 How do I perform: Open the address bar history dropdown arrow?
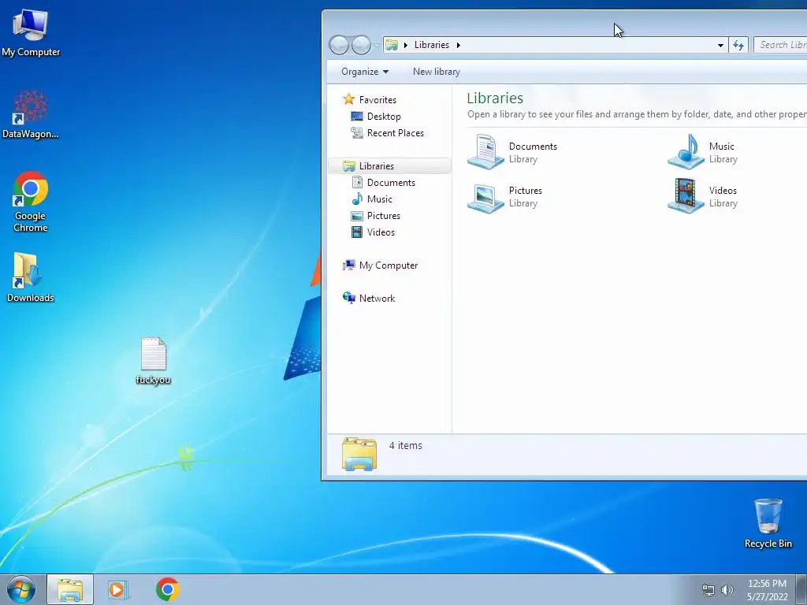[x=720, y=45]
